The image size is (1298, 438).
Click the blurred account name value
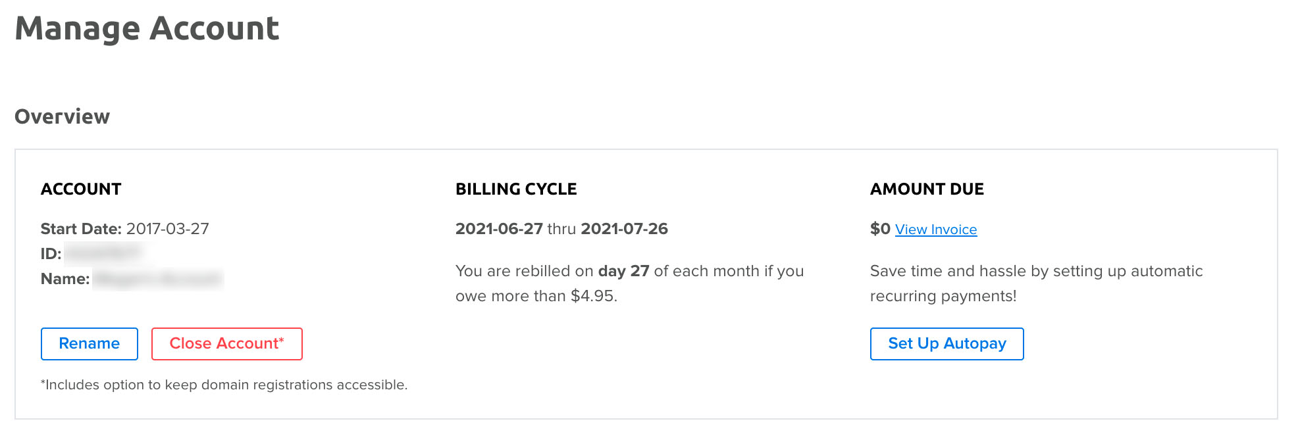(158, 279)
